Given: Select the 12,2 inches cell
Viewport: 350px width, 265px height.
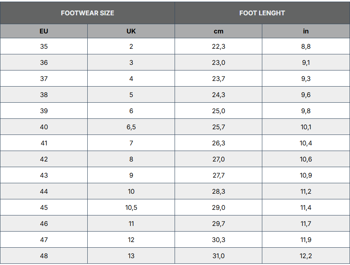Looking at the screenshot, I should 306,256.
